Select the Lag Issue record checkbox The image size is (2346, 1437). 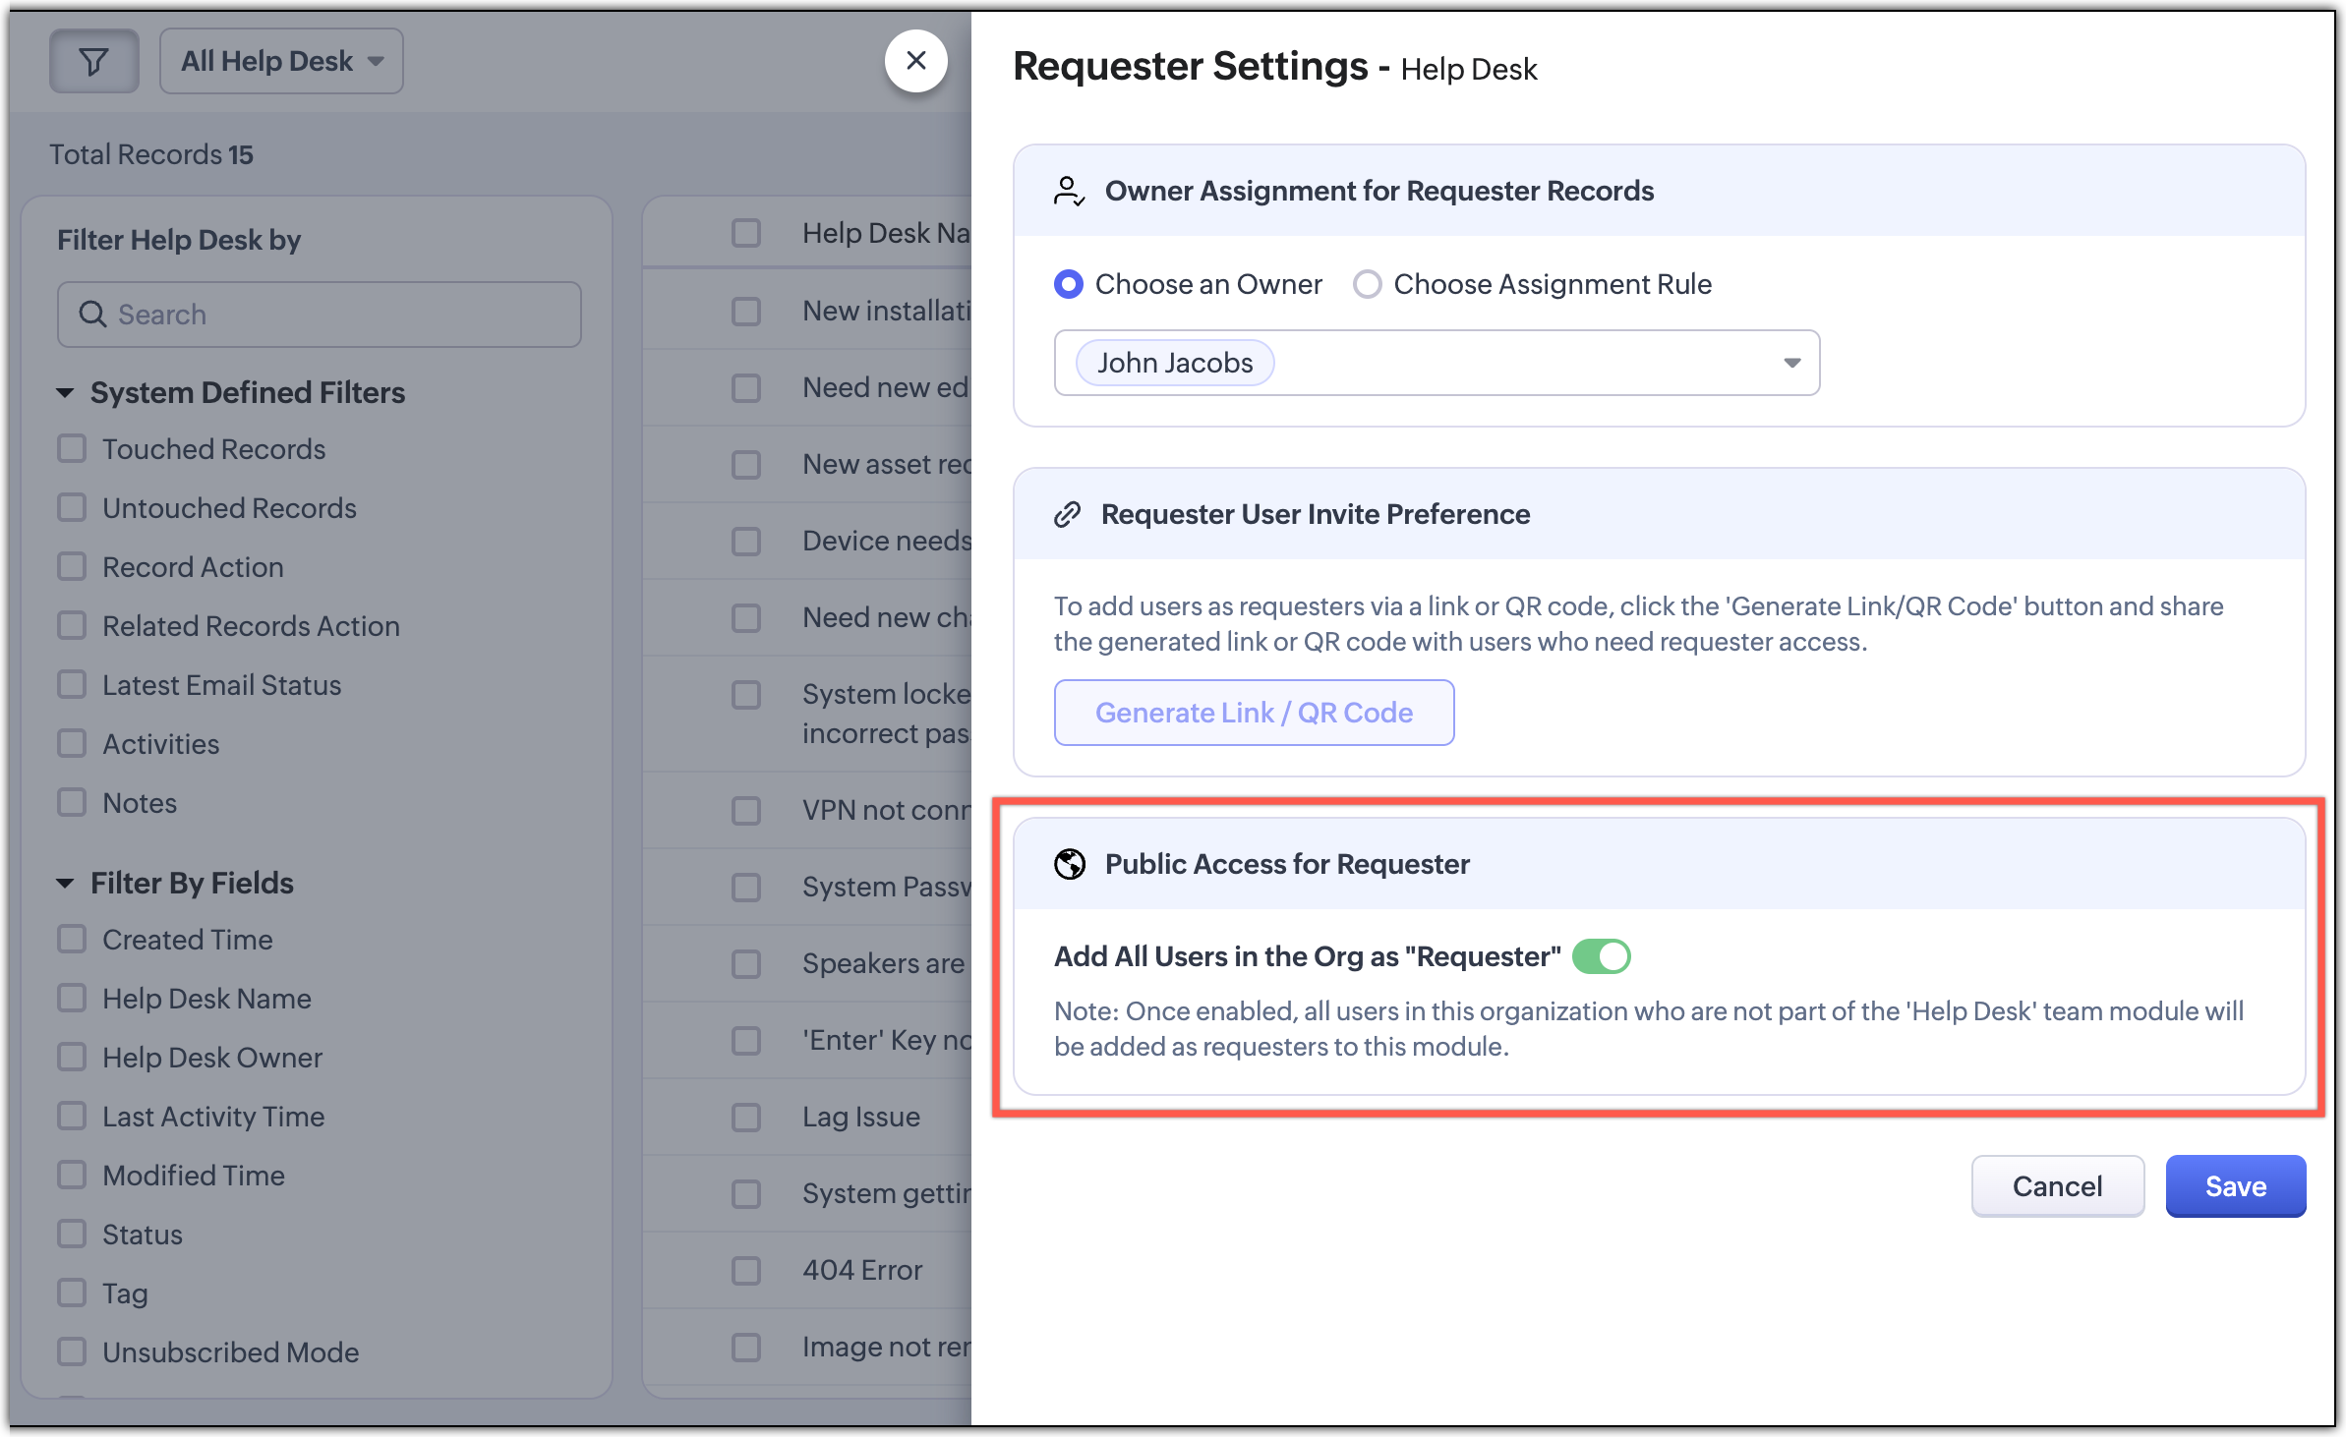(746, 1118)
